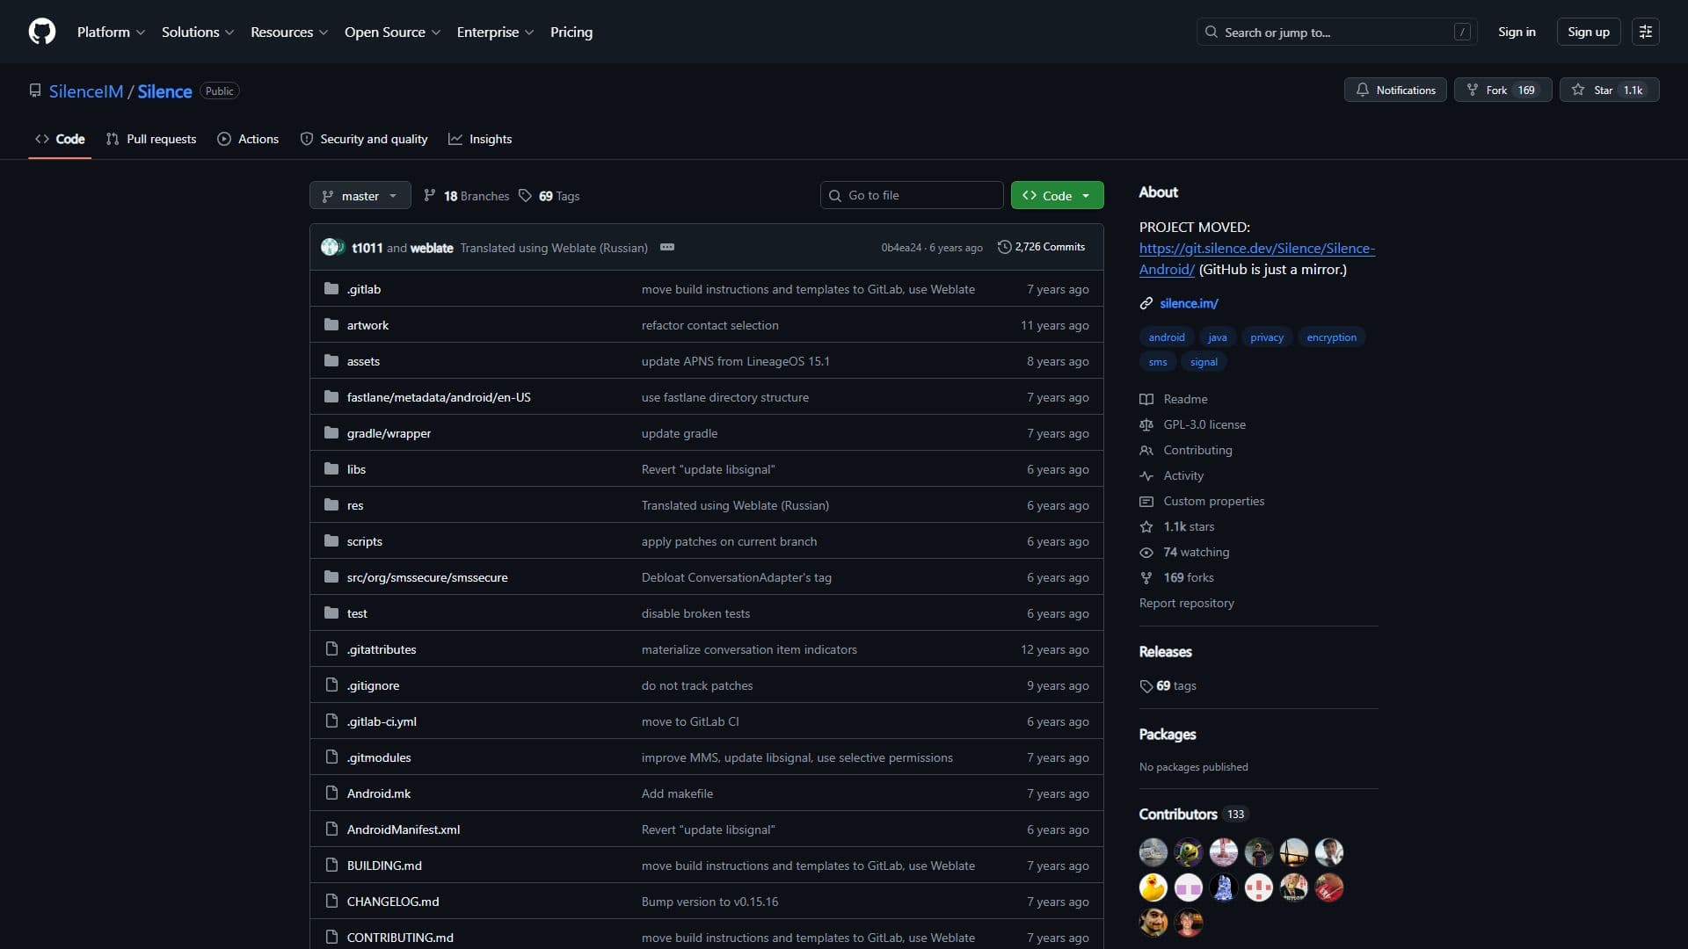Click the folder icon for artwork

[x=331, y=324]
